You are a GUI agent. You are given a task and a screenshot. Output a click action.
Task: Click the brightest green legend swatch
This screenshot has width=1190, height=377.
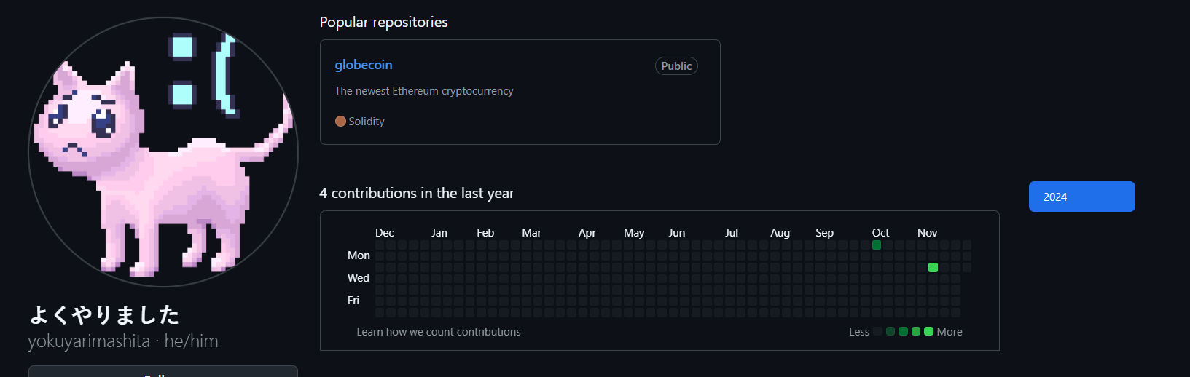[x=928, y=332]
